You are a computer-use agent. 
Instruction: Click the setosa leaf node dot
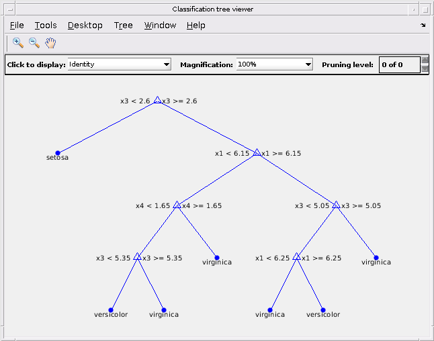(58, 153)
